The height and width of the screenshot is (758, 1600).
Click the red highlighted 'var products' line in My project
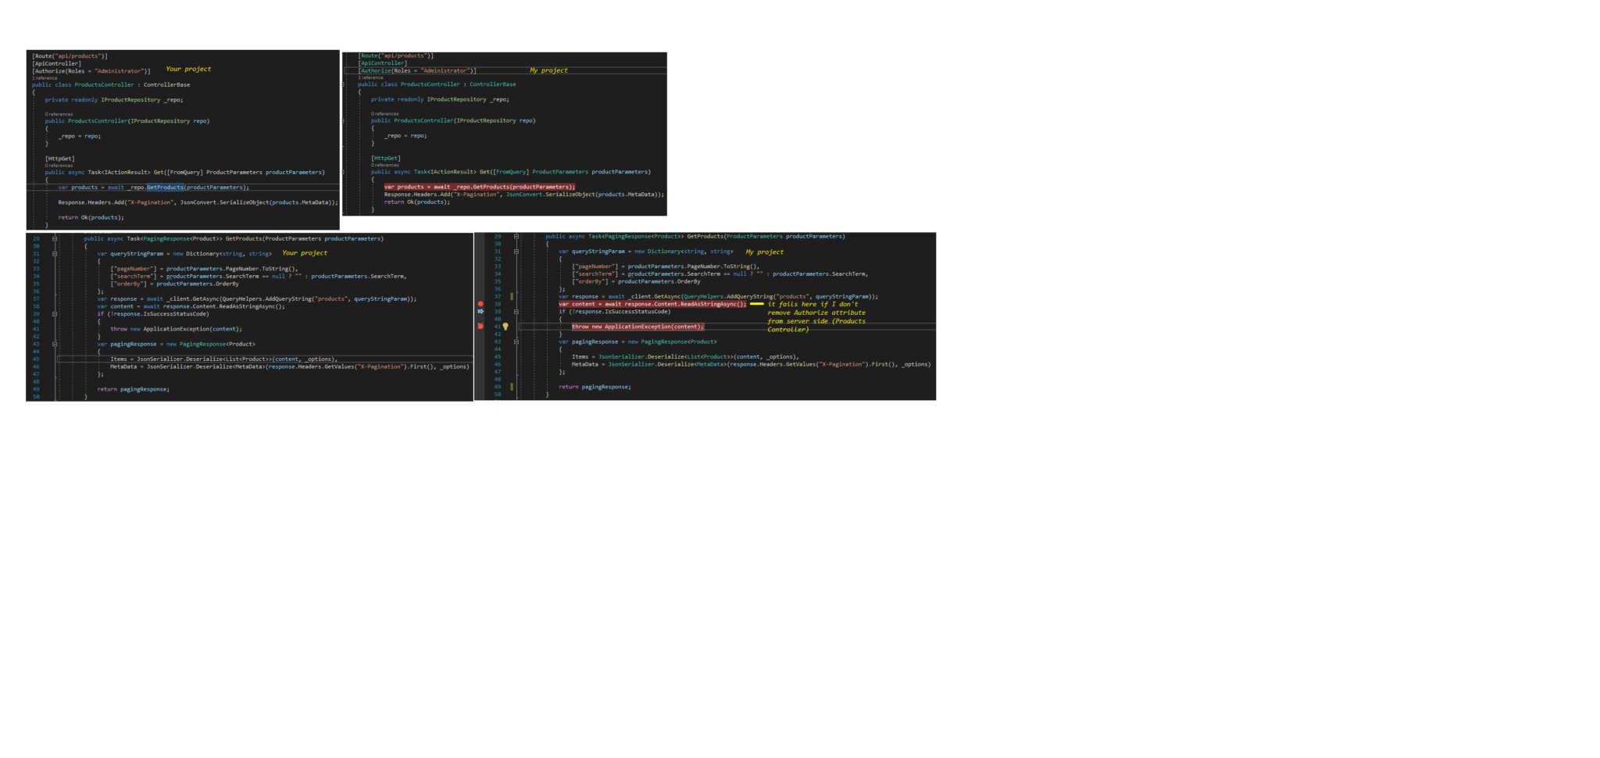479,187
